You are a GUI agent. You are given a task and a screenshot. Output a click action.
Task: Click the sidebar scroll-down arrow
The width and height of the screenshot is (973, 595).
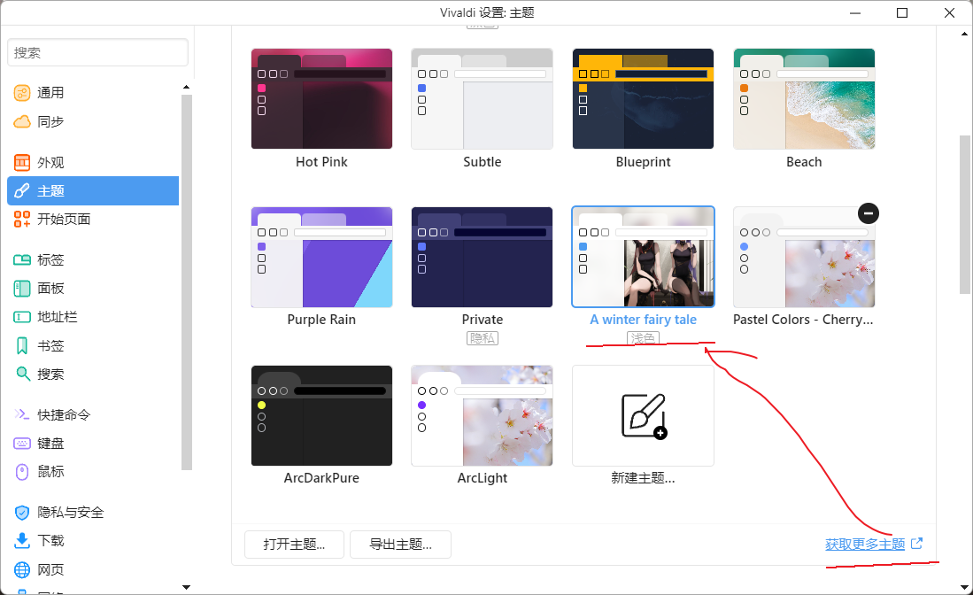(186, 587)
